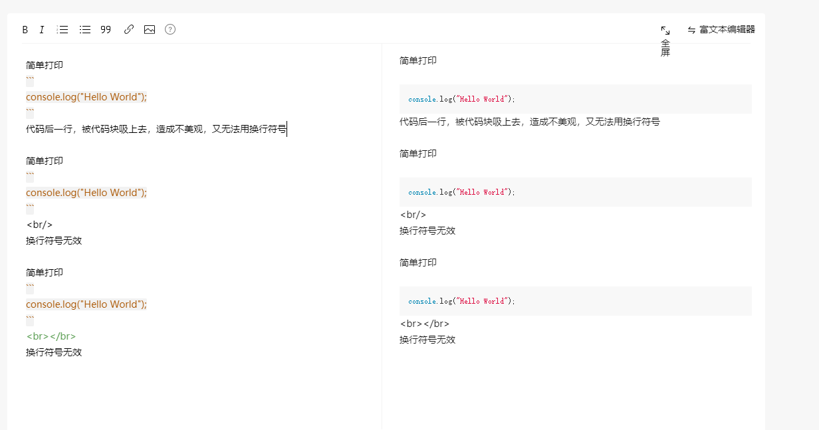Insert an ordered numbered list
Viewport: 819px width, 430px height.
pyautogui.click(x=62, y=30)
